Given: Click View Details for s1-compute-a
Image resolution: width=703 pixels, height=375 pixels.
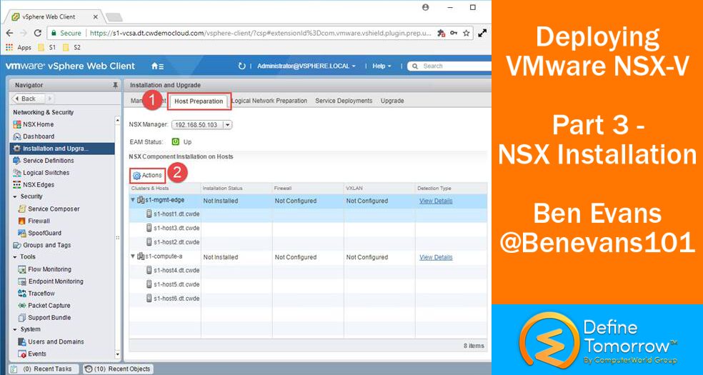Looking at the screenshot, I should click(436, 257).
